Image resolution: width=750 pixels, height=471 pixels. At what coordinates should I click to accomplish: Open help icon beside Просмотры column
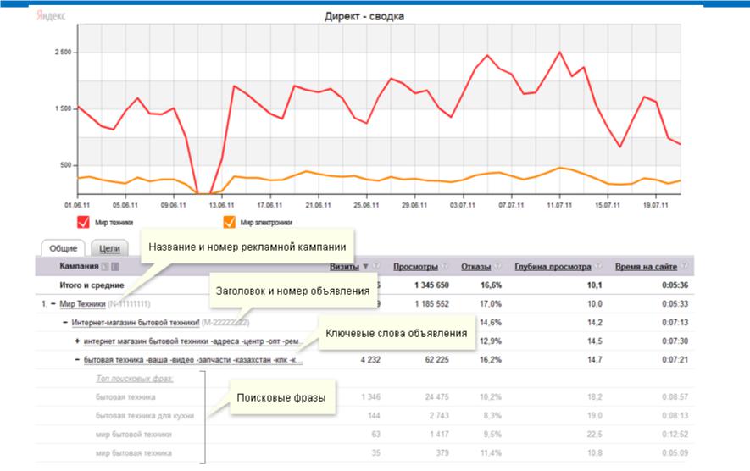pos(445,266)
